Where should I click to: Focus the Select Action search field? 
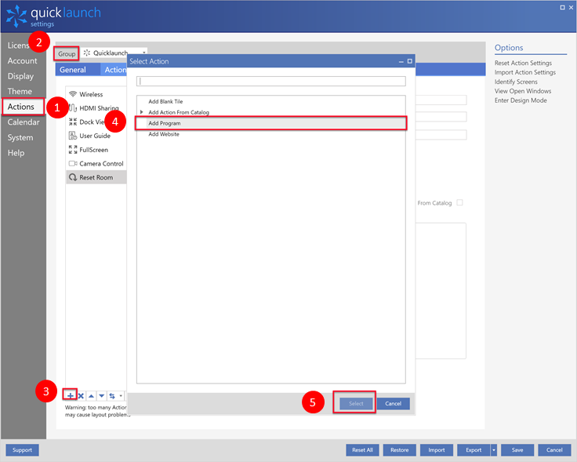[x=270, y=81]
